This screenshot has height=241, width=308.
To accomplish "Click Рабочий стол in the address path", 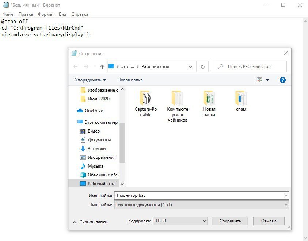I will click(x=155, y=66).
